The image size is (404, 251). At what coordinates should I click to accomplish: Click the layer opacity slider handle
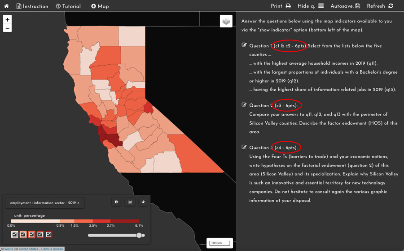tap(139, 235)
